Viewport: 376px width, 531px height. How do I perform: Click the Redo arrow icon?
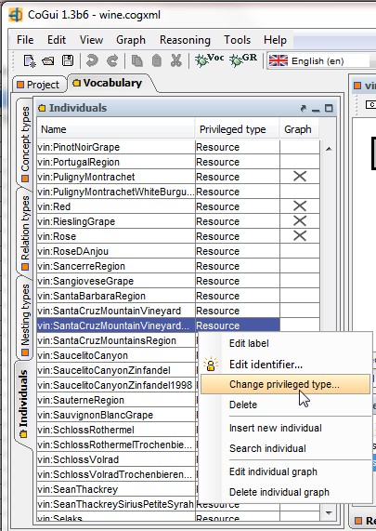click(x=112, y=61)
